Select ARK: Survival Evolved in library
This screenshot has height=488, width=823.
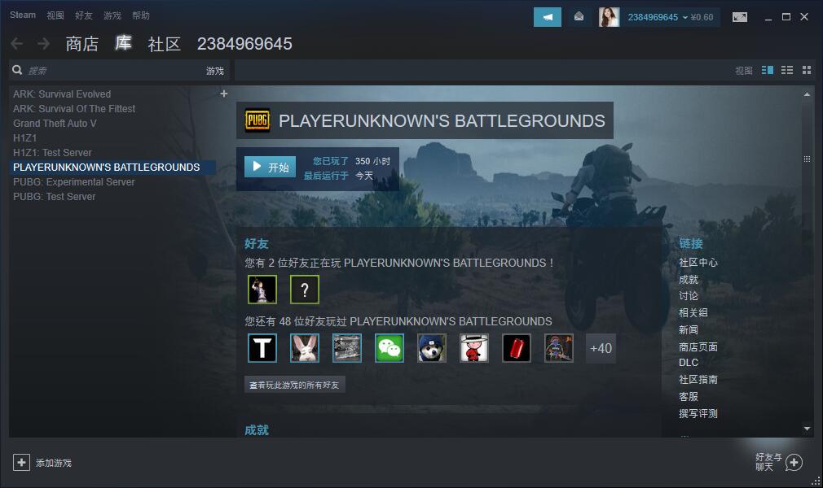62,94
